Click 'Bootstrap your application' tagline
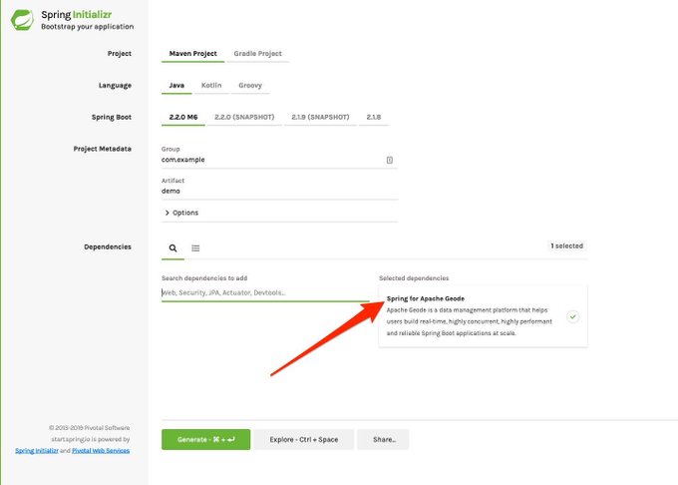678x485 pixels. point(88,26)
